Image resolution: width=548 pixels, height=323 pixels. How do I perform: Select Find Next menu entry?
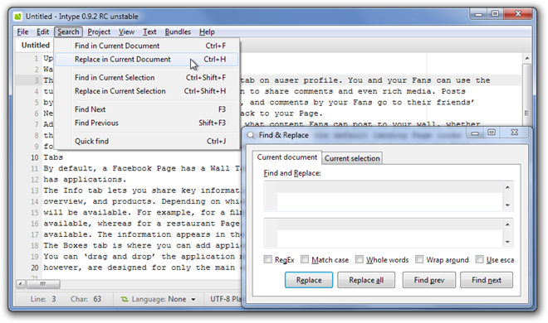pyautogui.click(x=147, y=109)
